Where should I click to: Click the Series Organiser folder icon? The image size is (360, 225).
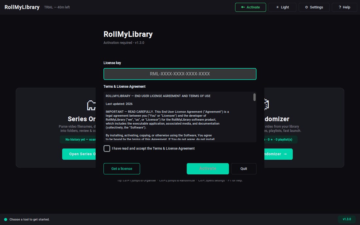[x=91, y=105]
